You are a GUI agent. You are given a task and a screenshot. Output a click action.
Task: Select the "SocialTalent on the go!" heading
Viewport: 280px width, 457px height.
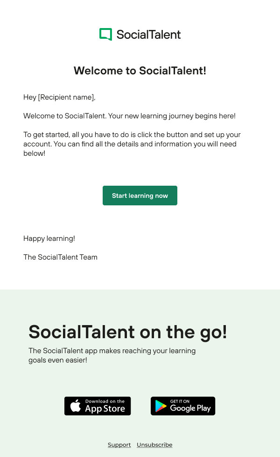(128, 332)
